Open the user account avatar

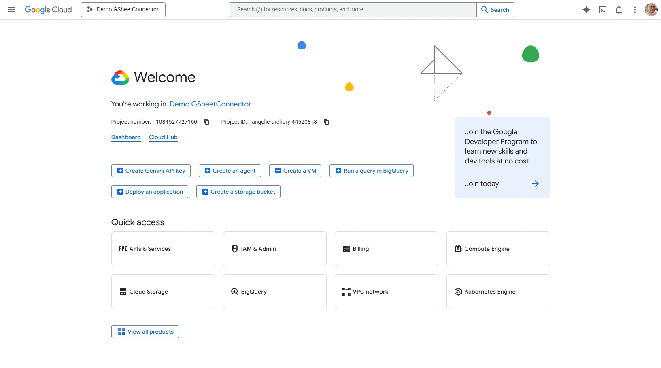pyautogui.click(x=651, y=10)
